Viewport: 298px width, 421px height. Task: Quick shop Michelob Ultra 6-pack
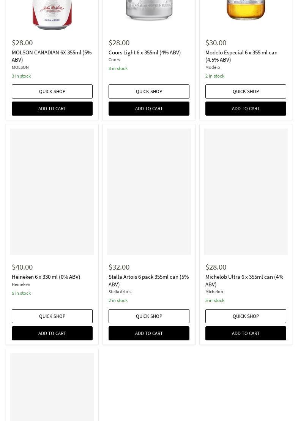click(x=246, y=316)
